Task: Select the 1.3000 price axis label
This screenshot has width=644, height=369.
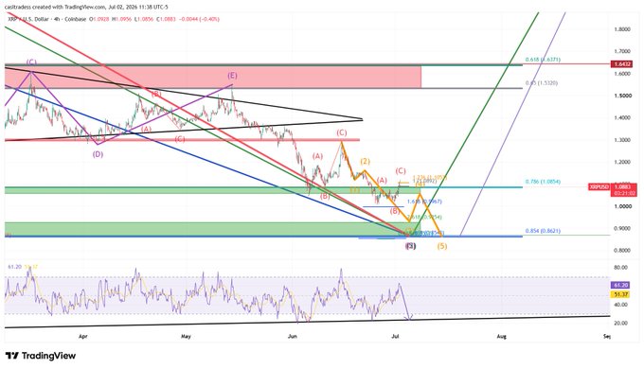Action: (622, 140)
